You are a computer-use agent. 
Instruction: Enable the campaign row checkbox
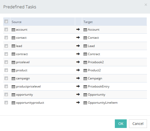coord(6,78)
